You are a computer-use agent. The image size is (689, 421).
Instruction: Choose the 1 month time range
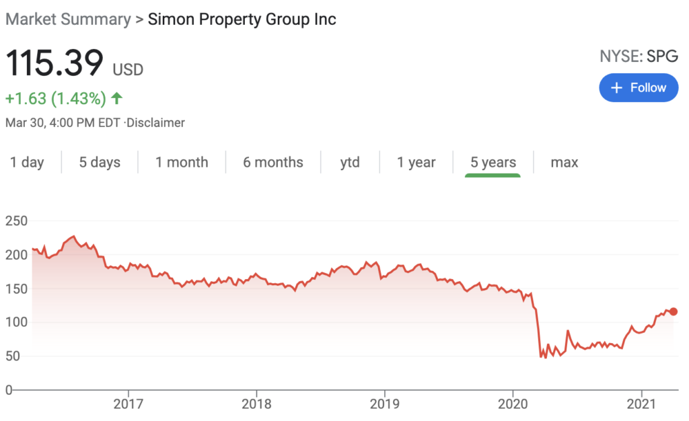click(182, 163)
